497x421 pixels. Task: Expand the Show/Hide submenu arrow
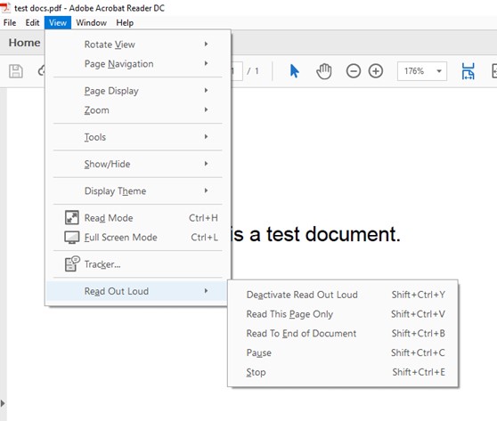pyautogui.click(x=207, y=164)
